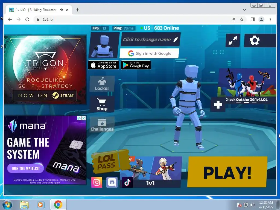Screen dimensions: 280x210
Task: Click the 1v1.lol address bar
Action: 132,19
